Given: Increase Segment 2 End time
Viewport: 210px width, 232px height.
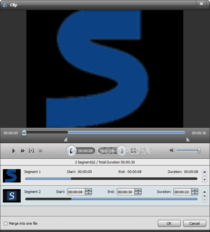Looking at the screenshot, I should point(138,190).
